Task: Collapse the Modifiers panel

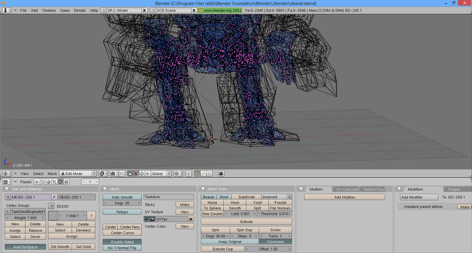Action: tap(399, 189)
